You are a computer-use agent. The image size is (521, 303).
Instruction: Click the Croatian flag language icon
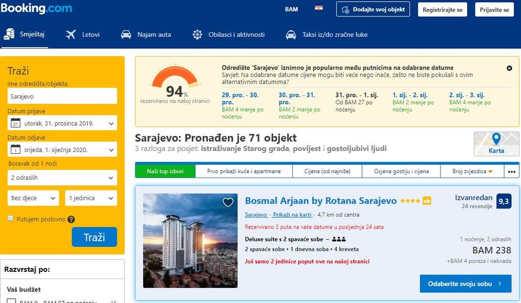click(319, 8)
